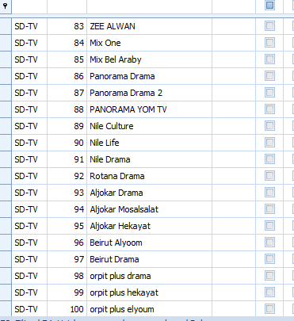Click the row header beside Aljokar Hekayat
Screen dimensions: 294x321
click(x=6, y=226)
